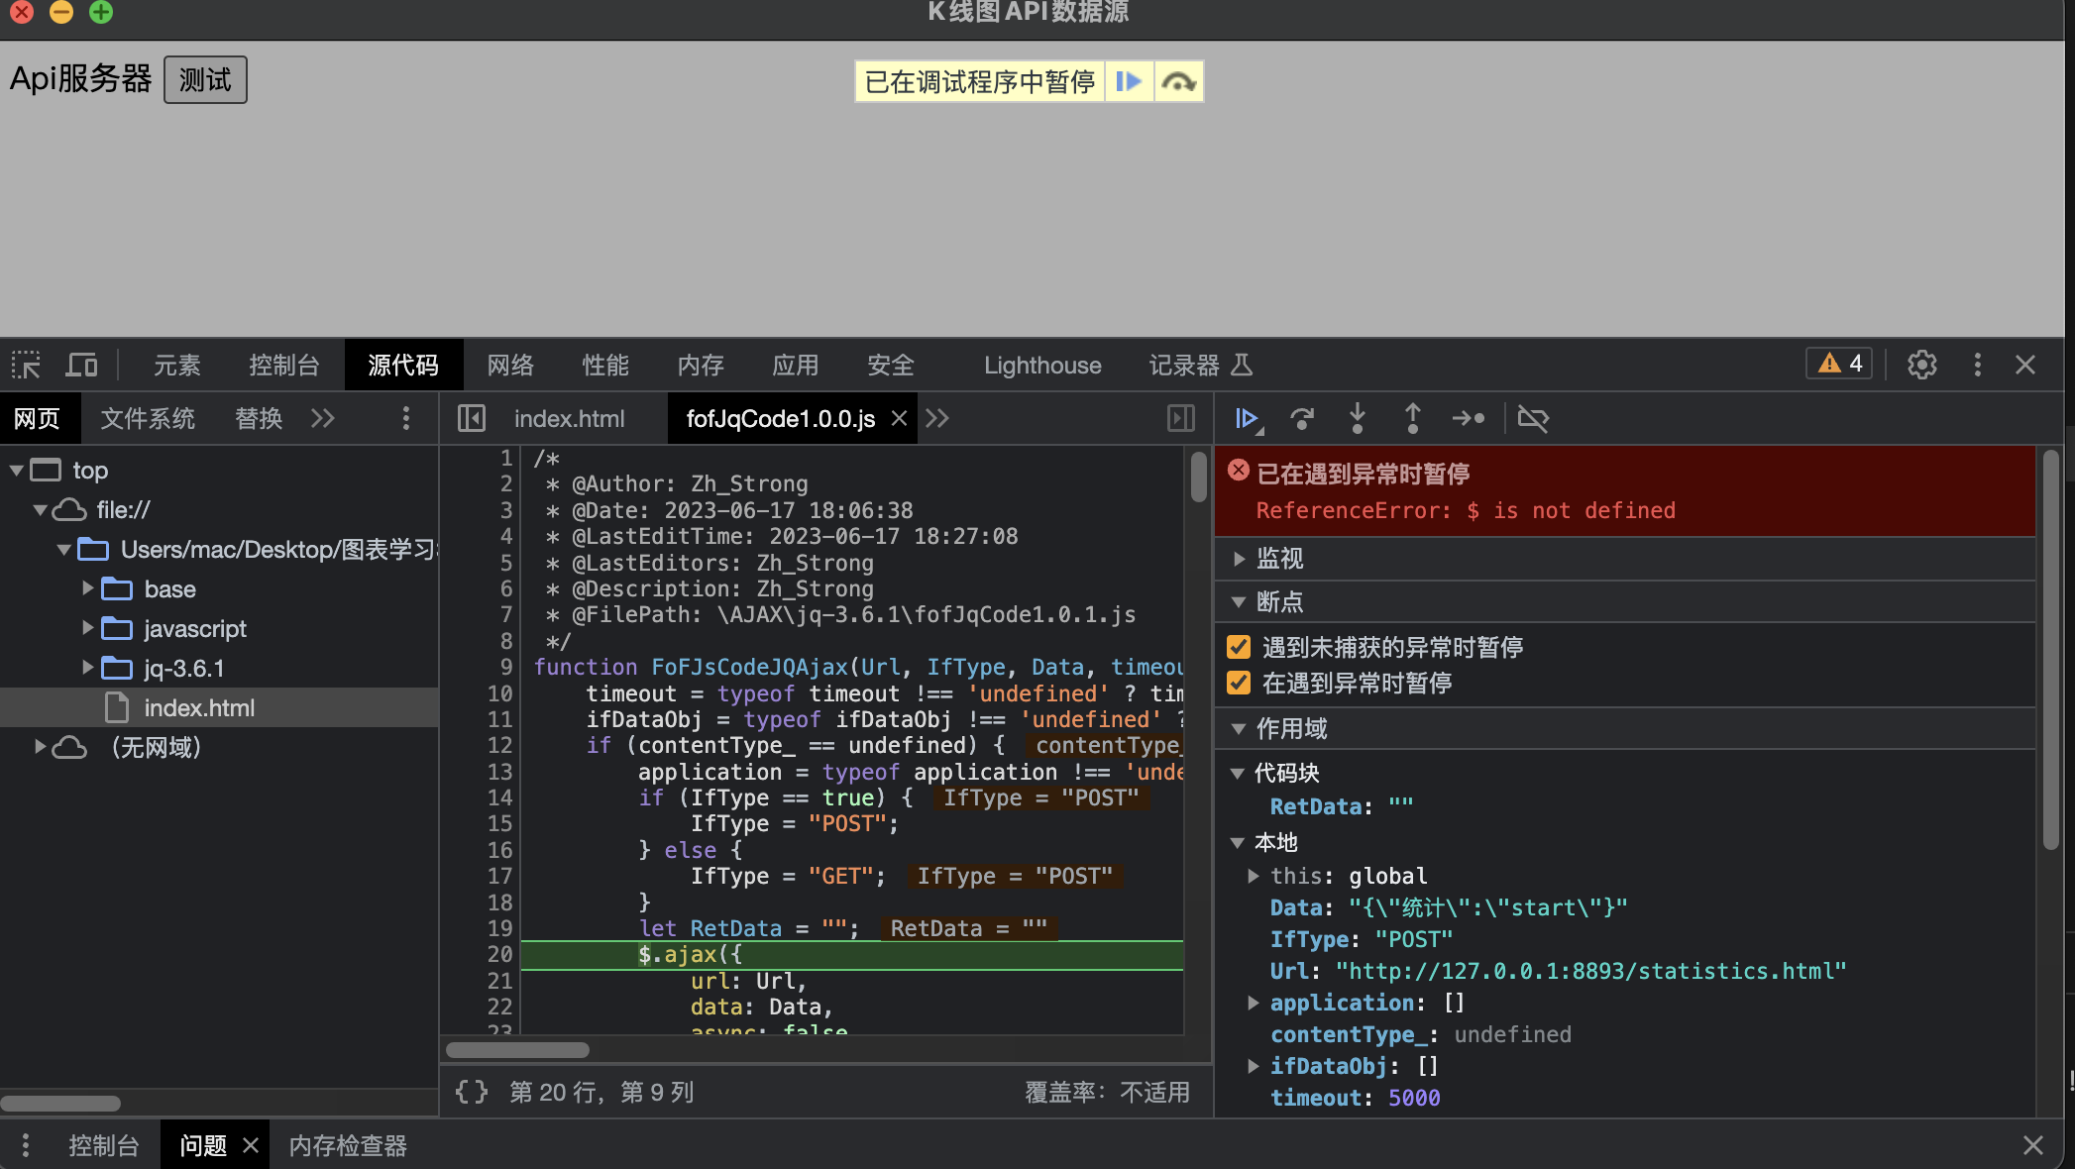
Task: Expand the application array variable
Action: (x=1254, y=1003)
